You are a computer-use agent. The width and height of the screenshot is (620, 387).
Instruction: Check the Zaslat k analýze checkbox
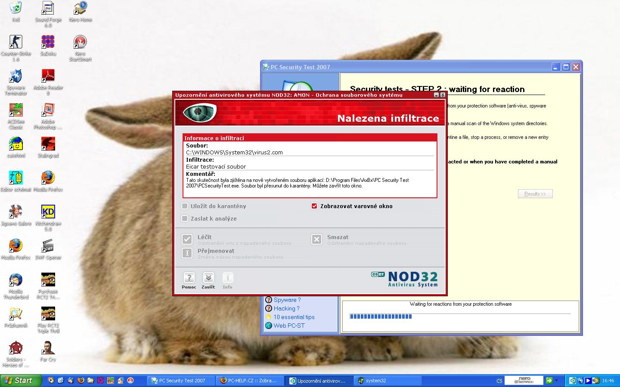click(x=185, y=218)
